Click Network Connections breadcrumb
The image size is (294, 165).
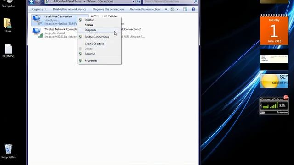(x=100, y=1)
